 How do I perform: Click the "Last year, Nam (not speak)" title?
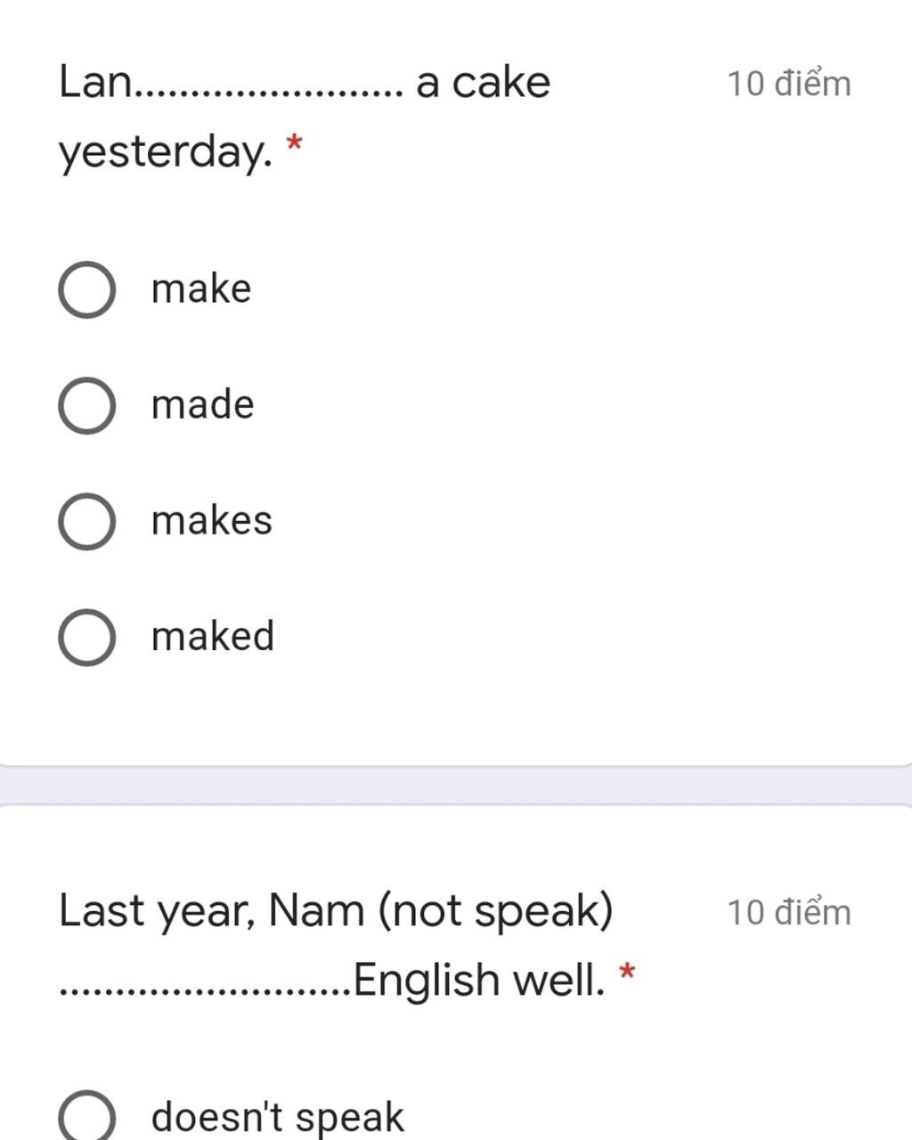coord(336,911)
